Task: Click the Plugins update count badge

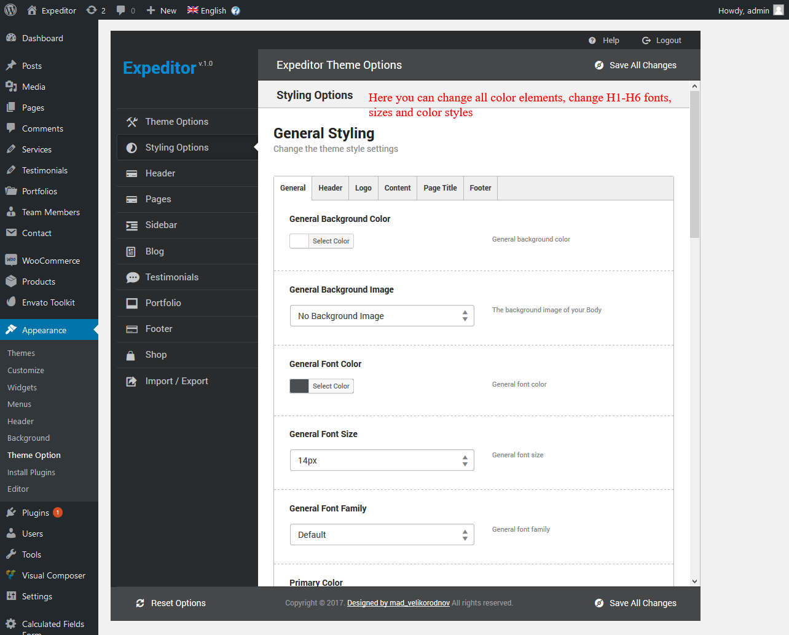Action: tap(58, 513)
